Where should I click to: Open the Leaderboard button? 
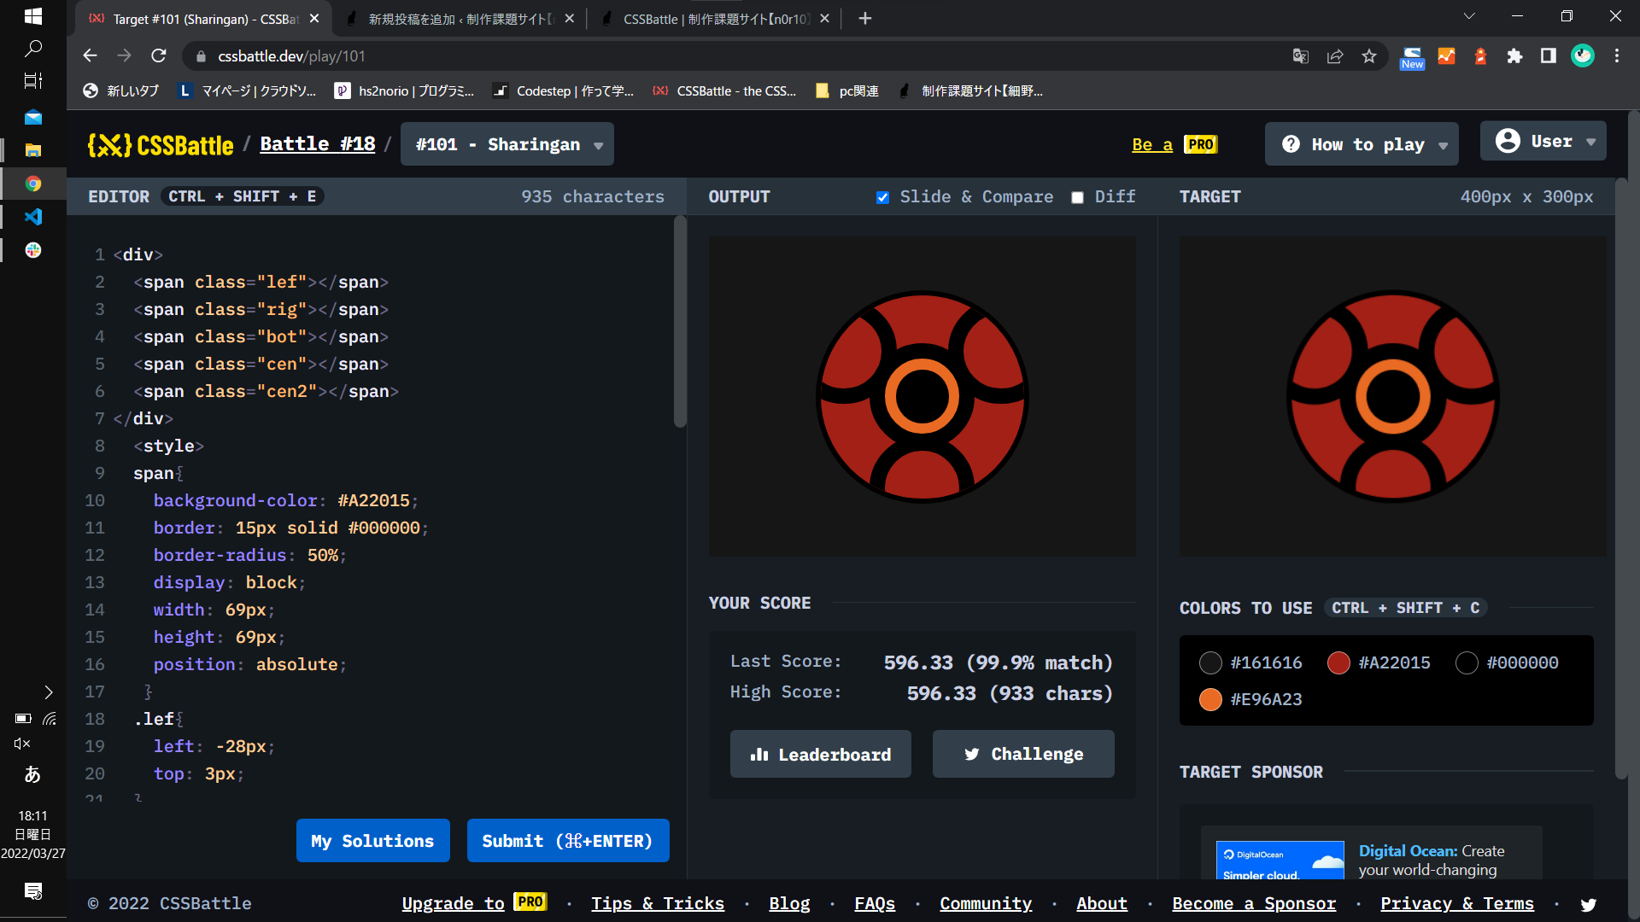point(820,754)
